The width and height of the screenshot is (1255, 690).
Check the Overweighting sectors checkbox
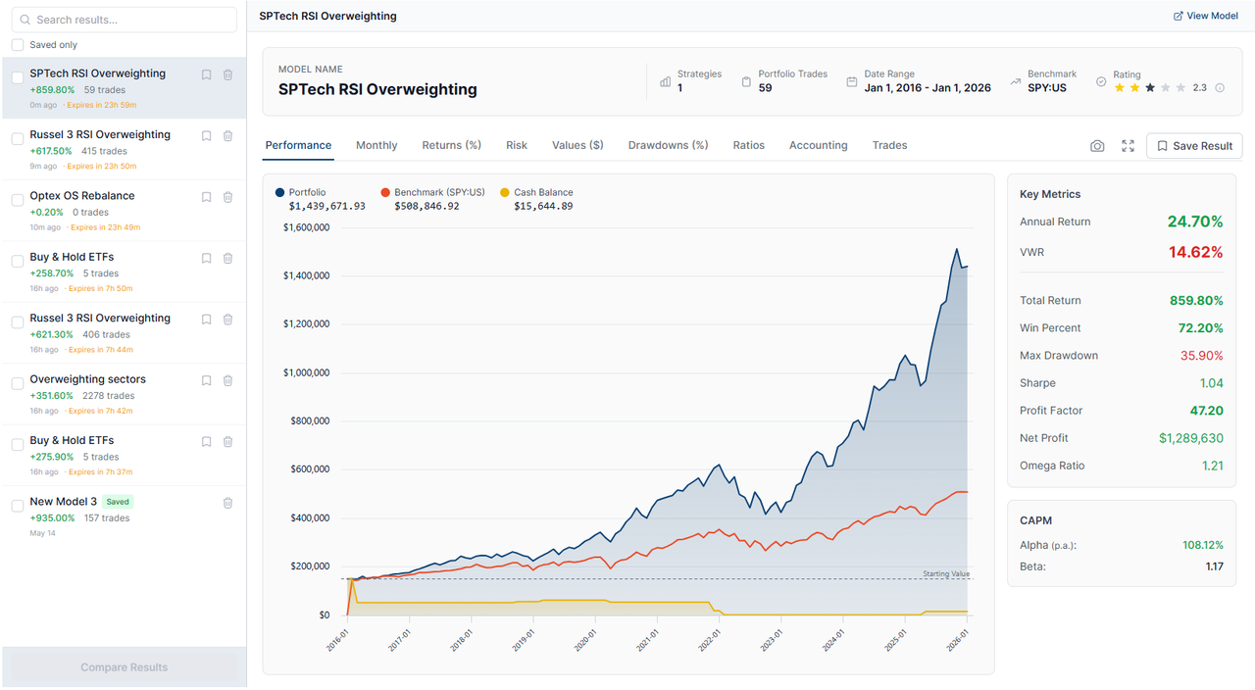[18, 383]
